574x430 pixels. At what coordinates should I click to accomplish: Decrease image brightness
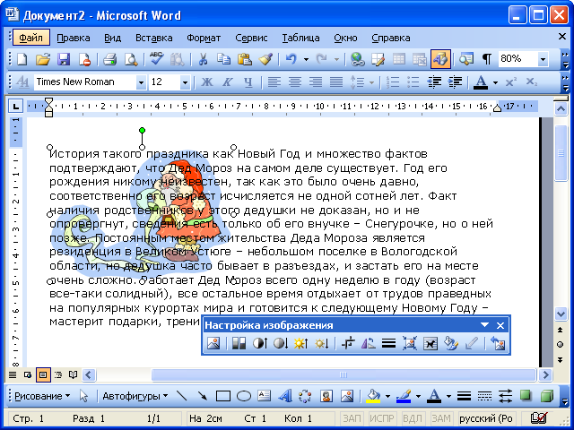[x=322, y=344]
